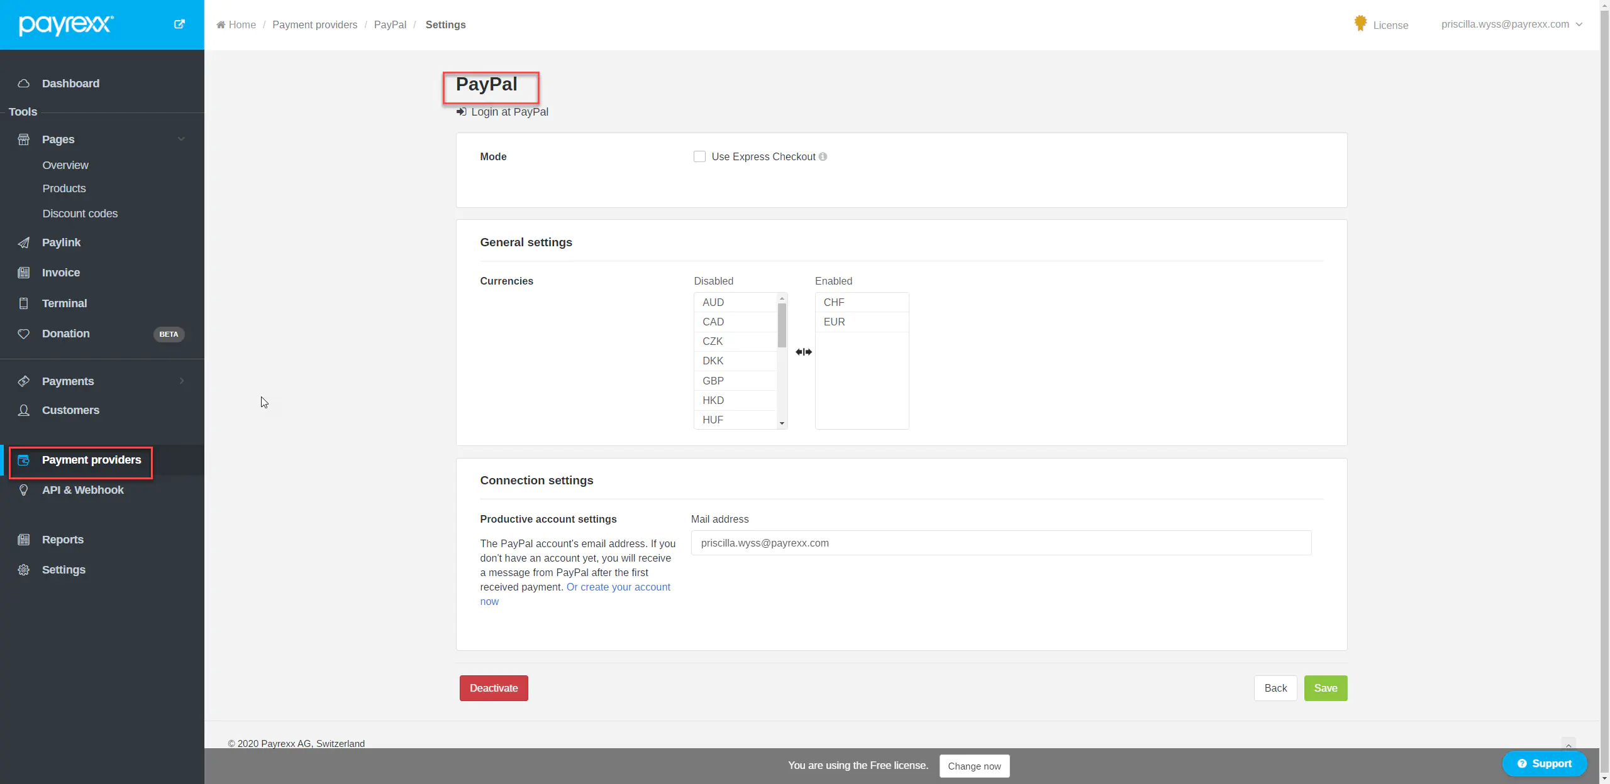Open Discount codes in sidebar
Screen dimensions: 1610x784
coord(80,214)
